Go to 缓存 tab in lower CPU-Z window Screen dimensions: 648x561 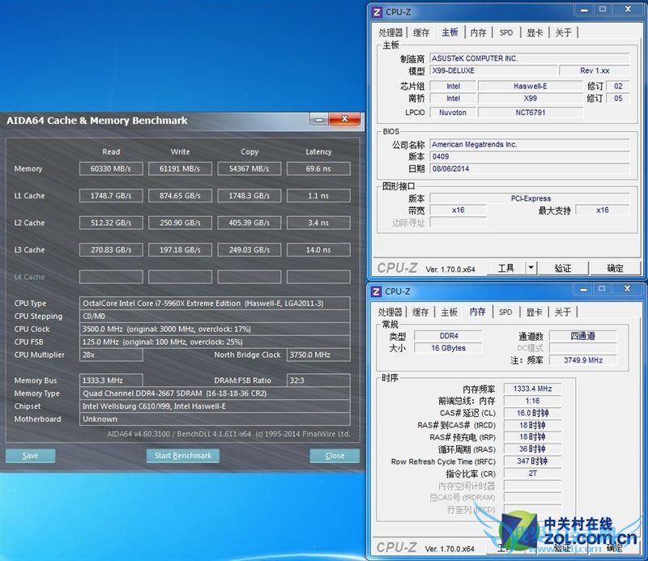tap(421, 312)
